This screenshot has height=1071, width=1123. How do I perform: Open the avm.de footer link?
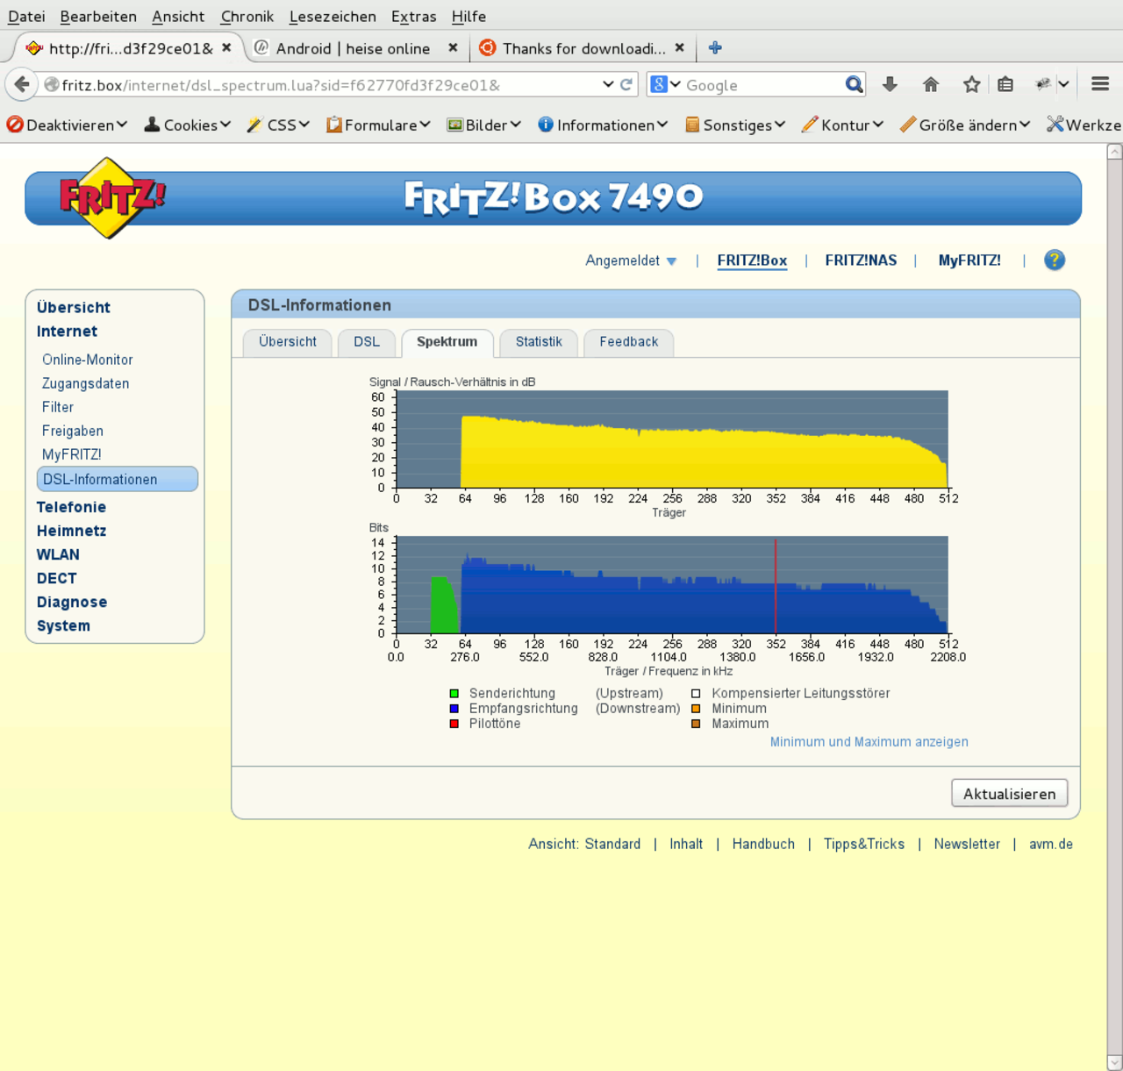coord(1051,844)
